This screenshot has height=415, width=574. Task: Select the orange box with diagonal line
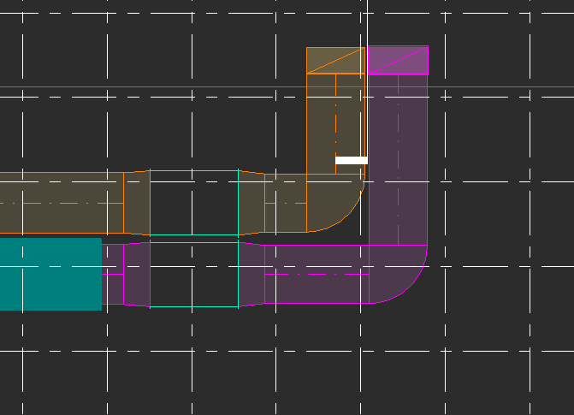335,61
